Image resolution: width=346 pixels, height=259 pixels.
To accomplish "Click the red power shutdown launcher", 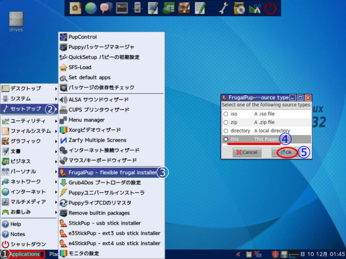I will [270, 8].
